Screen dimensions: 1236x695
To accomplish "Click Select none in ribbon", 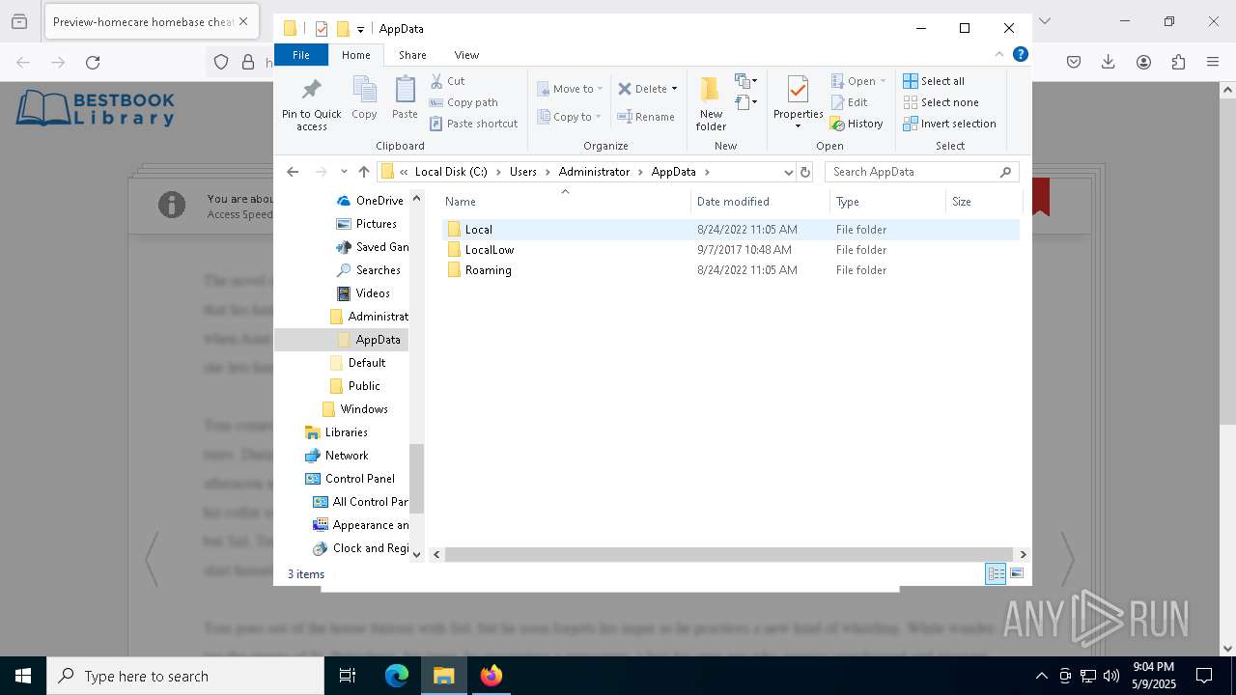I will pos(941,102).
